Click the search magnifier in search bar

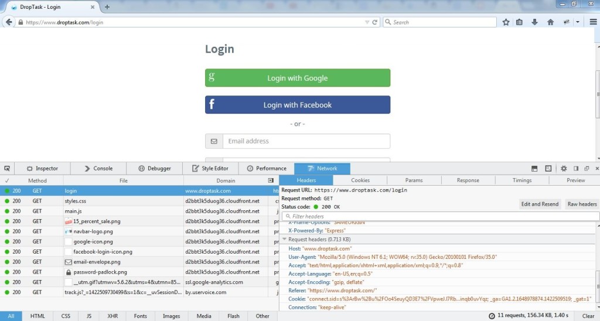[388, 22]
